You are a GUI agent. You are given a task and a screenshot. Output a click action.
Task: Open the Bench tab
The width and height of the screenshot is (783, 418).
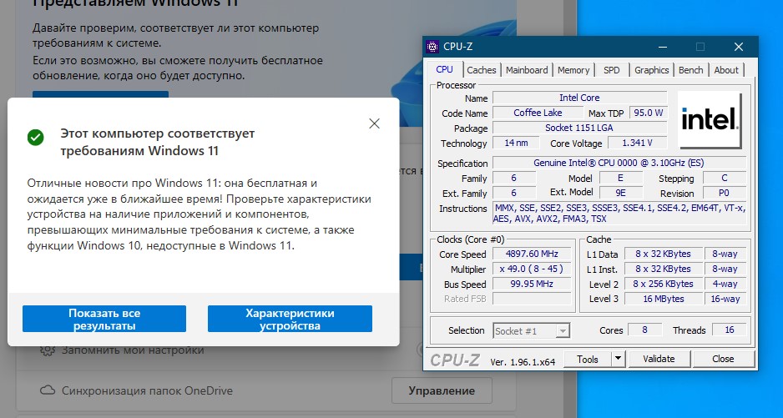coord(690,70)
